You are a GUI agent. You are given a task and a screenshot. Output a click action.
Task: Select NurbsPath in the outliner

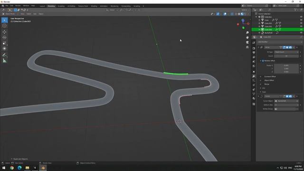[268, 33]
